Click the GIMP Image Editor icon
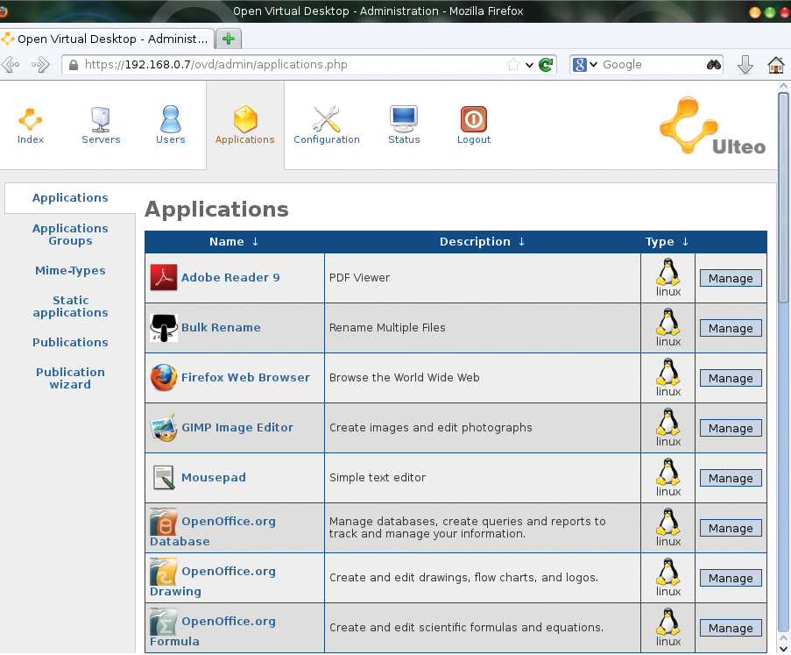 pos(164,428)
